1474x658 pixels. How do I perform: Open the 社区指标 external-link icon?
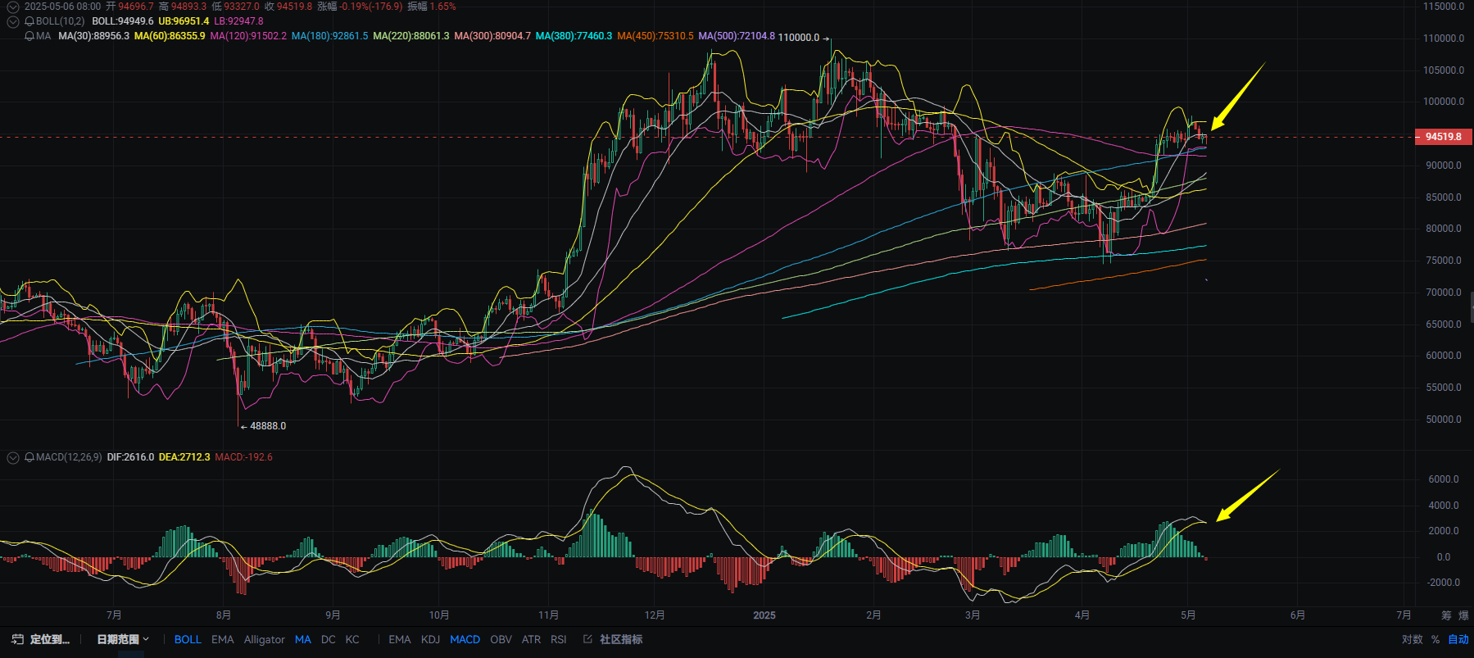point(587,639)
